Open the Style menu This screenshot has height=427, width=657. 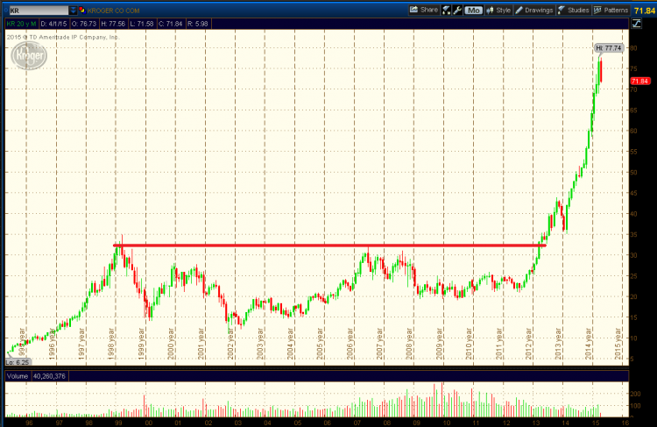pyautogui.click(x=498, y=10)
